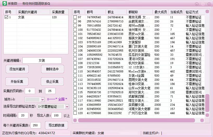Check the box for group row 97
The image size is (213, 137).
(75, 17)
